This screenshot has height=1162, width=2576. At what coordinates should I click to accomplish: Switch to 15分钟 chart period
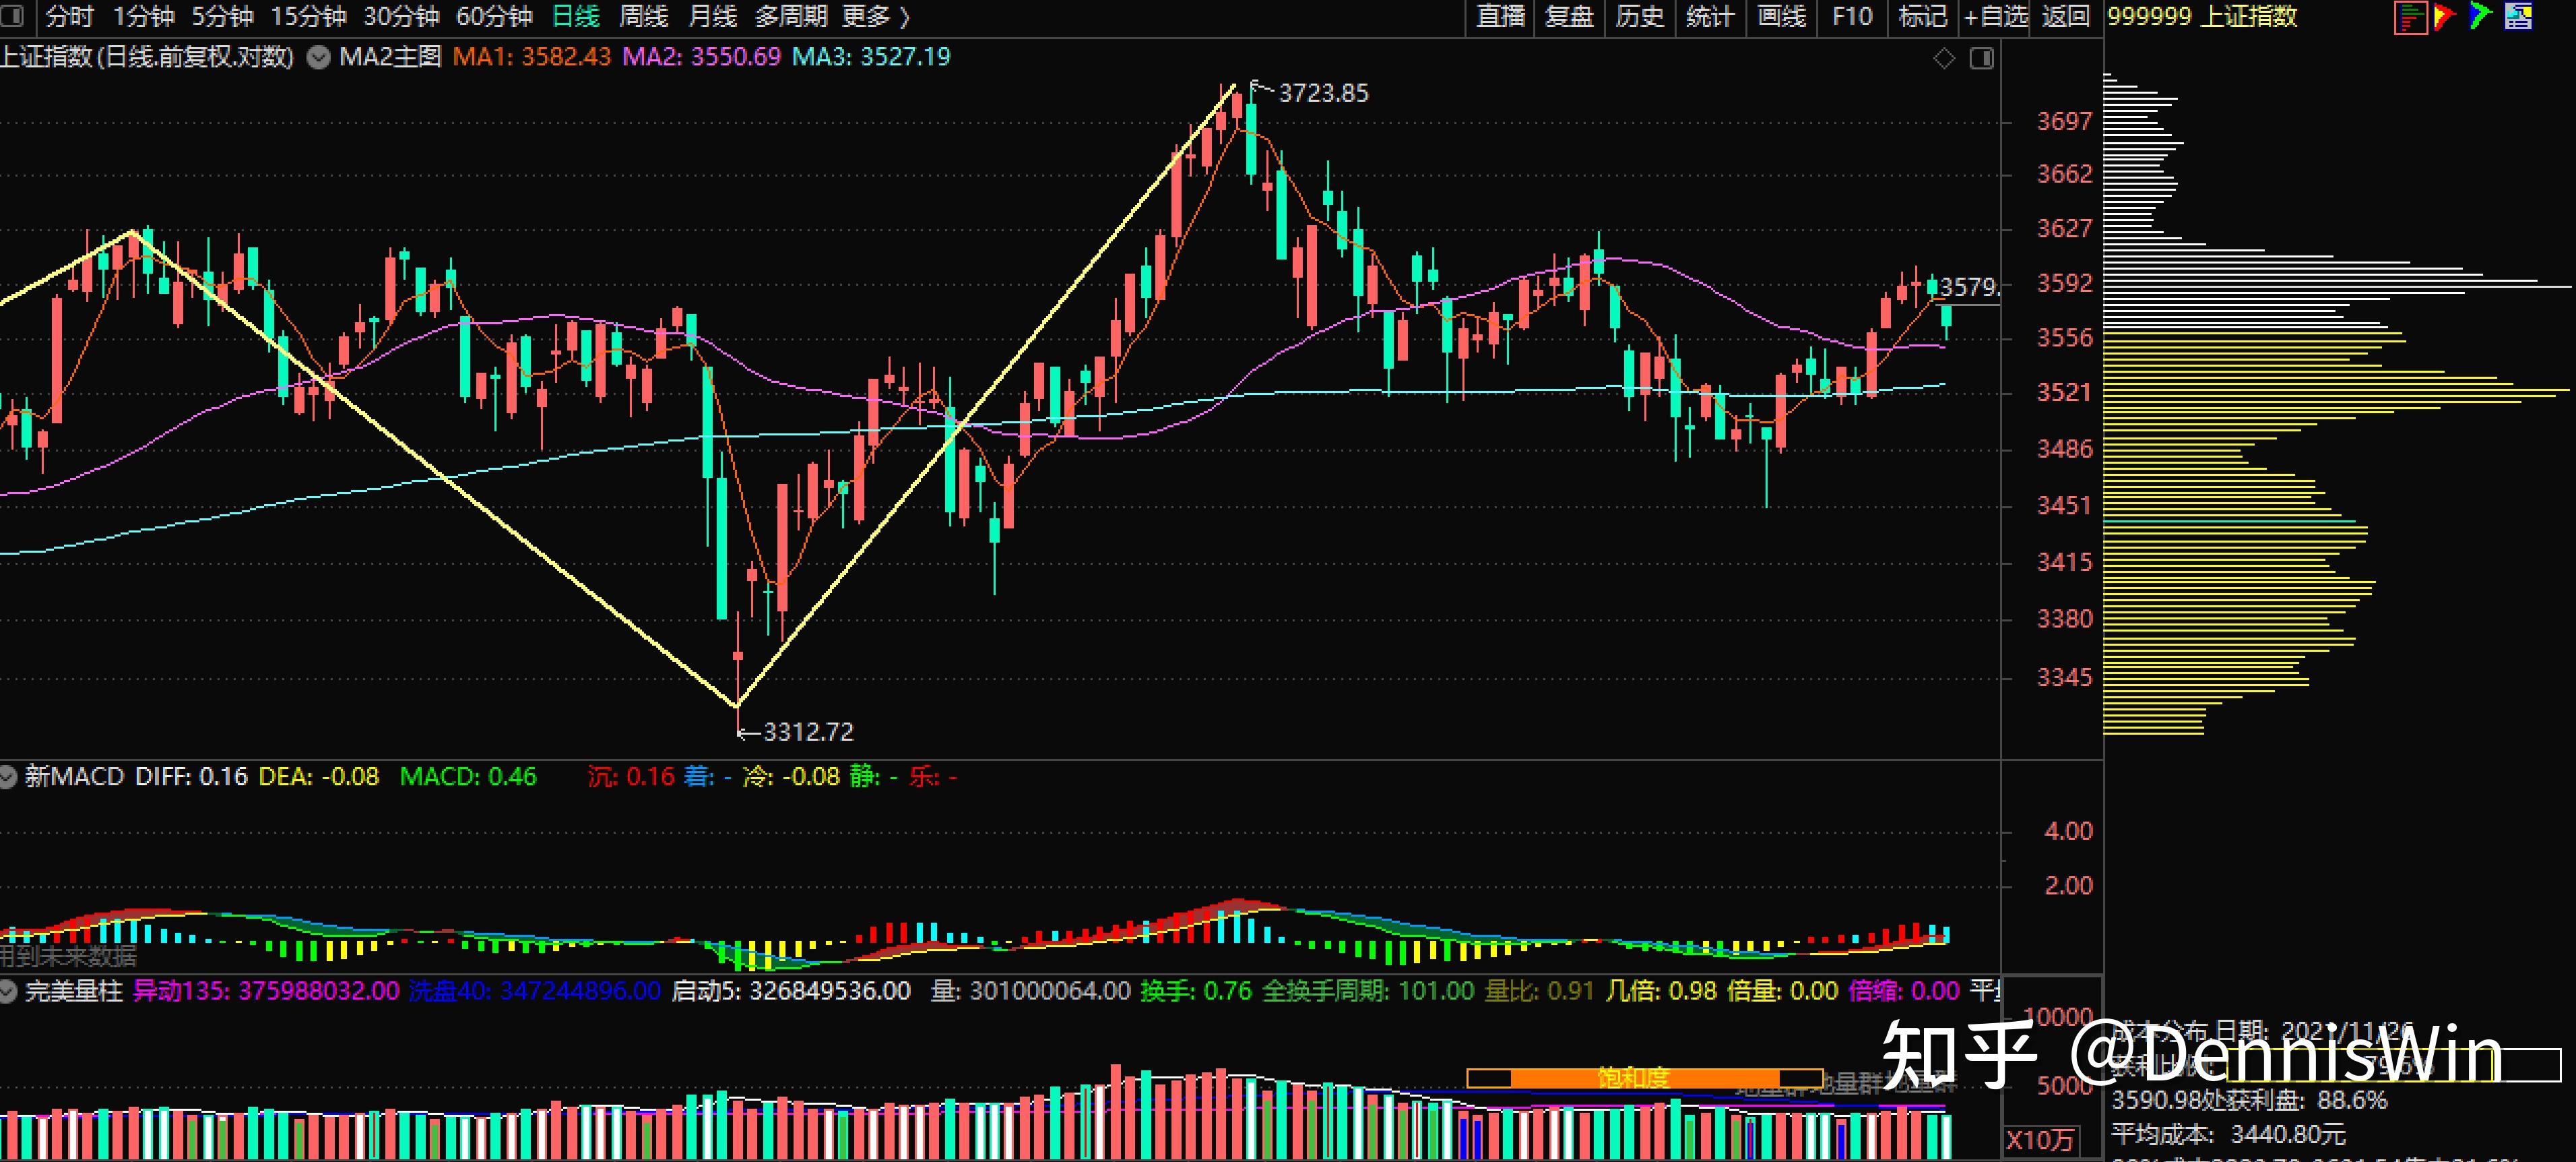(x=308, y=16)
